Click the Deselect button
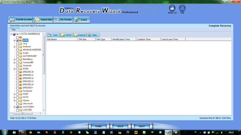Image resolution: width=241 pixels, height=135 pixels. (x=80, y=35)
